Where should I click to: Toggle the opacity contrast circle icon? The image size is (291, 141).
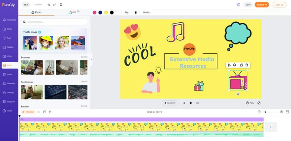click(x=136, y=12)
